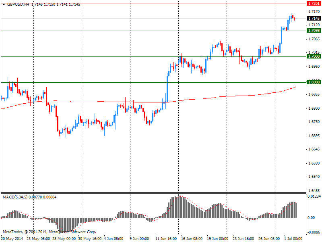Viewport: 322px width, 242px height.
Task: Click the MACD 0.00 zero level value
Action: pyautogui.click(x=311, y=217)
